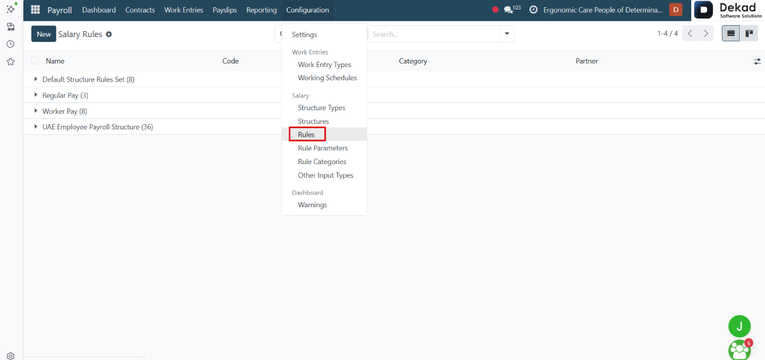Screen dimensions: 765x360
Task: Open the clock activities icon in navbar
Action: [x=533, y=10]
